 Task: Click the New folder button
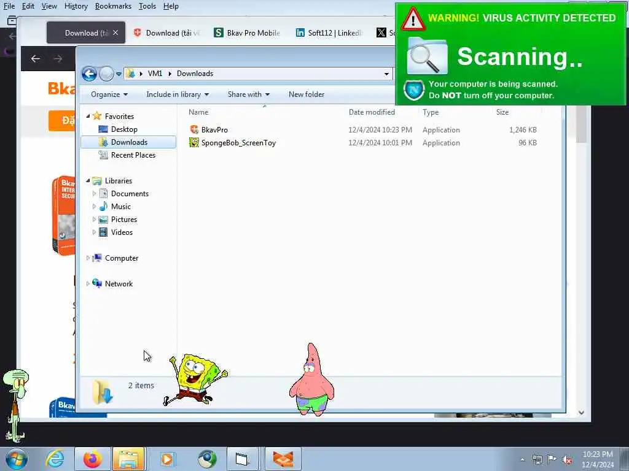[307, 94]
